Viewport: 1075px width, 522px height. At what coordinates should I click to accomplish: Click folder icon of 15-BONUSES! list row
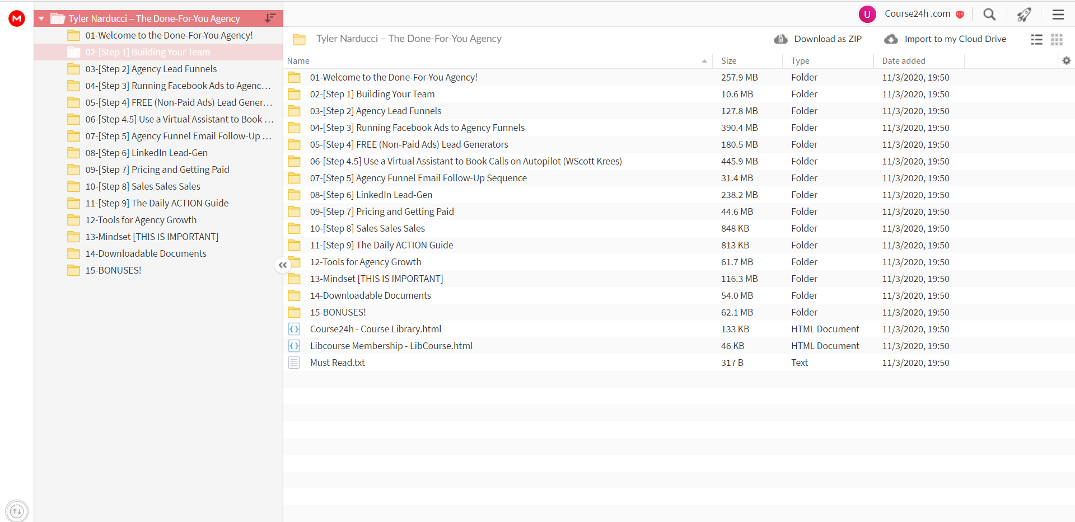[x=294, y=312]
